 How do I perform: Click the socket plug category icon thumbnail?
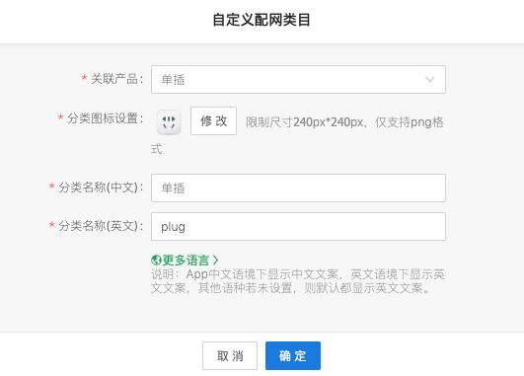click(x=169, y=122)
